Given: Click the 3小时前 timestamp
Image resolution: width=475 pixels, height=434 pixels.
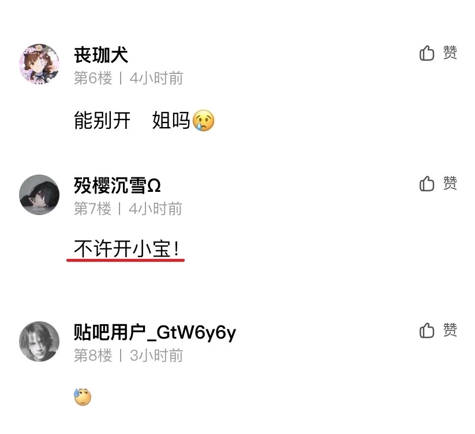Looking at the screenshot, I should [156, 355].
